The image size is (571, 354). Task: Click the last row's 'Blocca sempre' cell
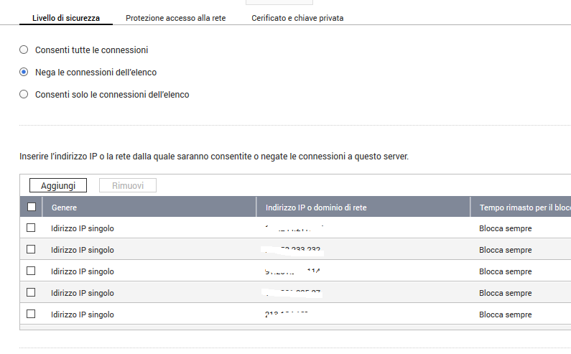click(x=506, y=315)
